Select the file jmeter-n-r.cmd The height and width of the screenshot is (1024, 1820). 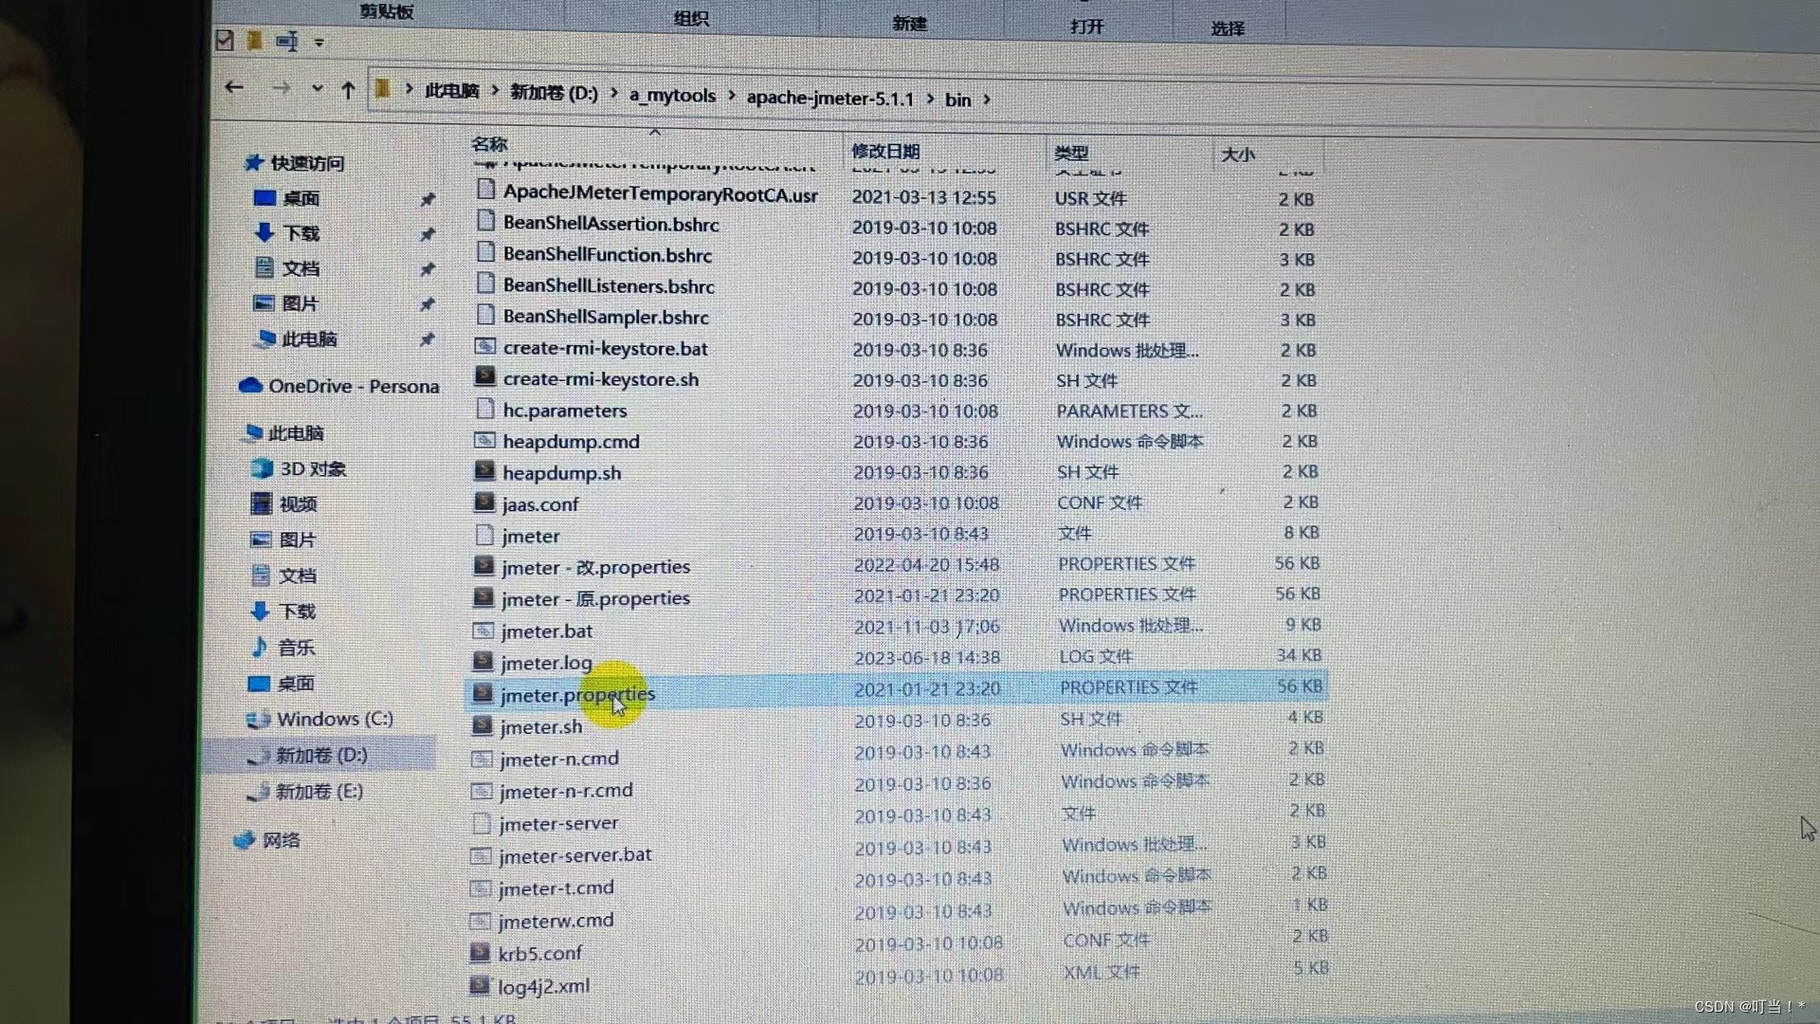(x=567, y=791)
